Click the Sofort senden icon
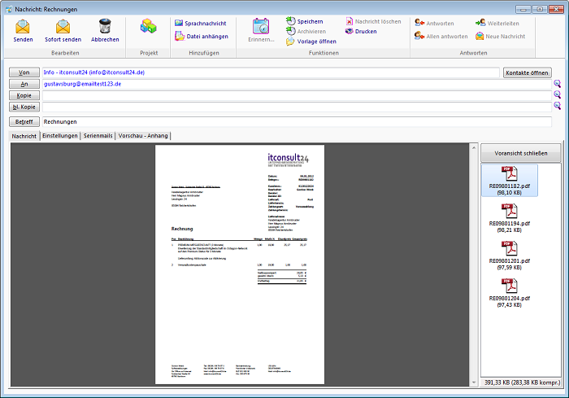 point(63,27)
